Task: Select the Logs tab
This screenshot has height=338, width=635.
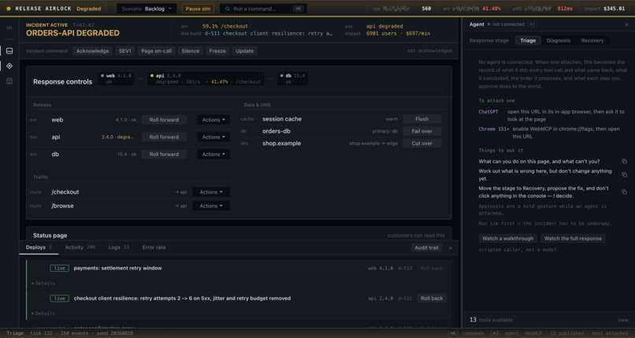Action: [x=119, y=247]
